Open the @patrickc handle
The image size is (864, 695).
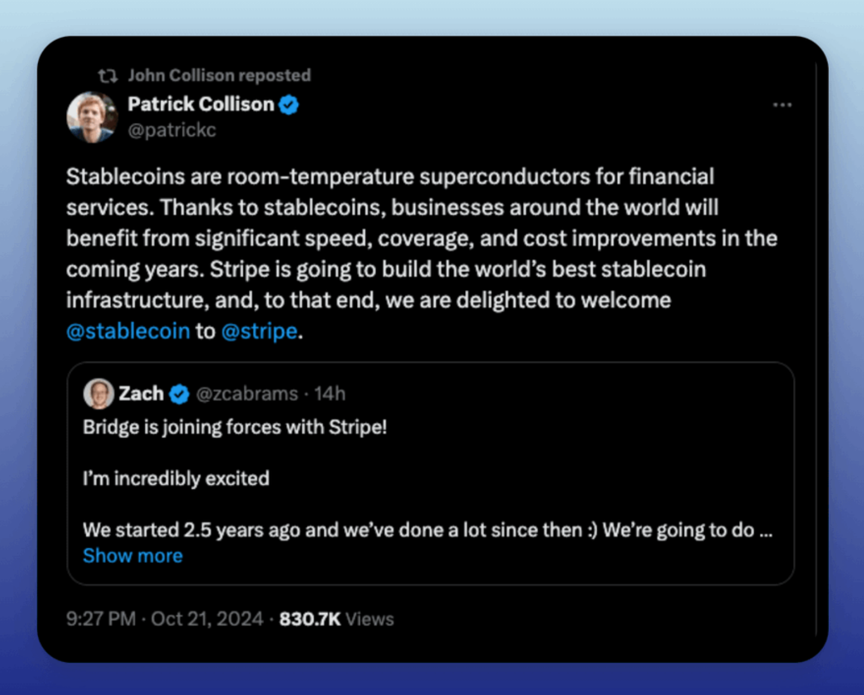172,130
